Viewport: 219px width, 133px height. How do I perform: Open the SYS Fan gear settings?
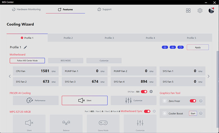point(151,91)
